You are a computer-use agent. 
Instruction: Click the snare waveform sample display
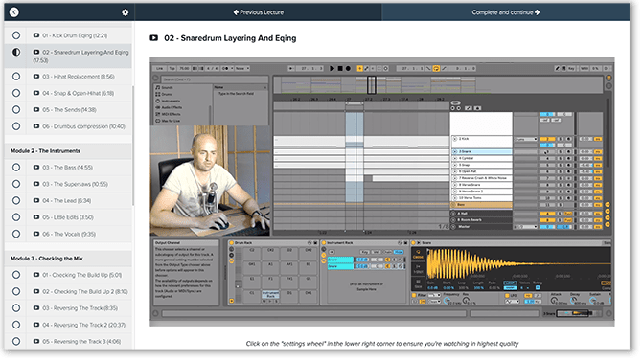pyautogui.click(x=518, y=263)
